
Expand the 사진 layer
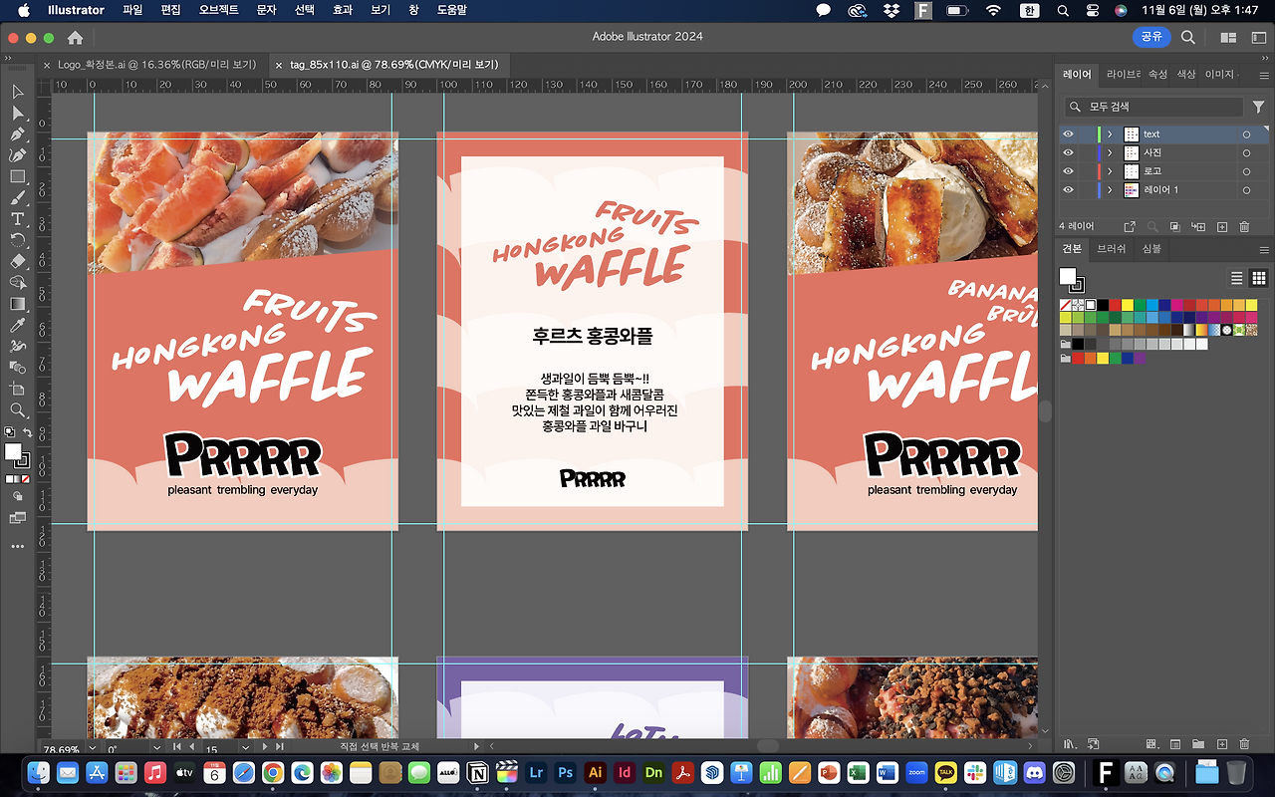[1110, 152]
